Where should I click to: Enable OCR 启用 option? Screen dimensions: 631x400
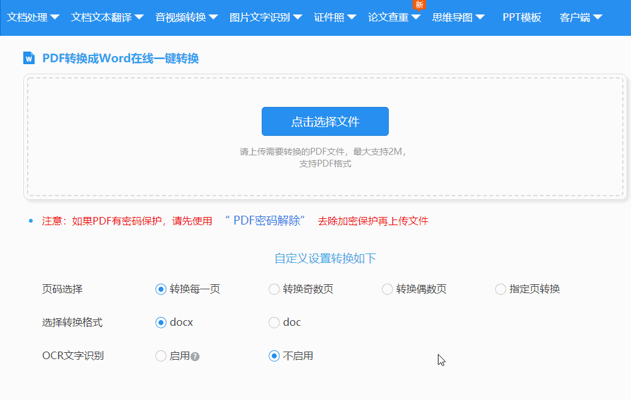click(x=161, y=356)
